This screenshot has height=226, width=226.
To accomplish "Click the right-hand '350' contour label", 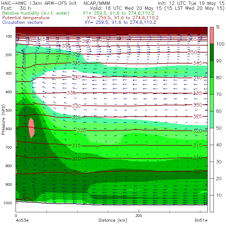I will click(192, 52).
